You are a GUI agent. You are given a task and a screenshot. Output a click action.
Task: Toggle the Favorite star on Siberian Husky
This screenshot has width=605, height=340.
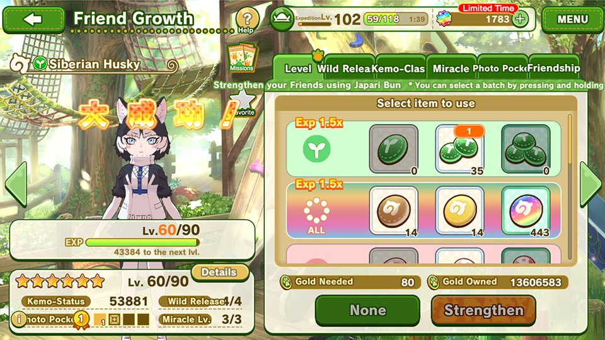243,103
